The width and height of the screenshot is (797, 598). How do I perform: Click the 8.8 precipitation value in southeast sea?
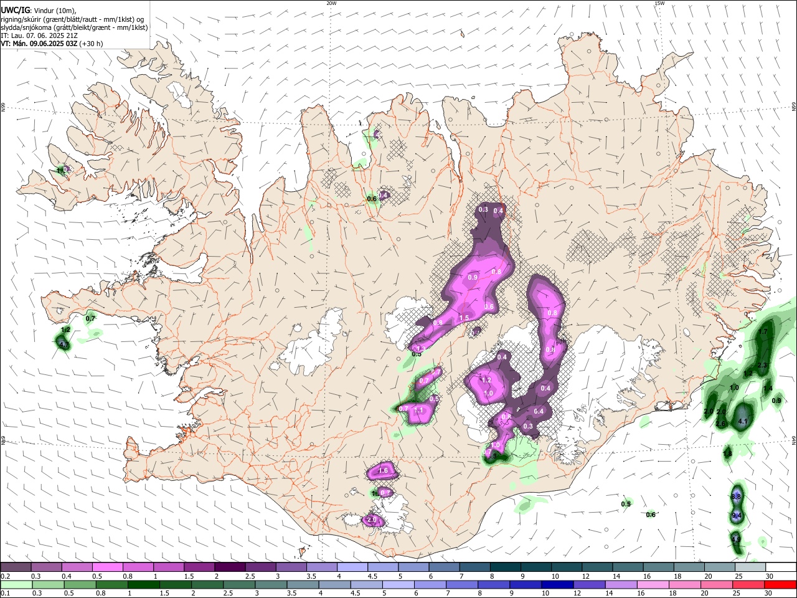(x=736, y=496)
